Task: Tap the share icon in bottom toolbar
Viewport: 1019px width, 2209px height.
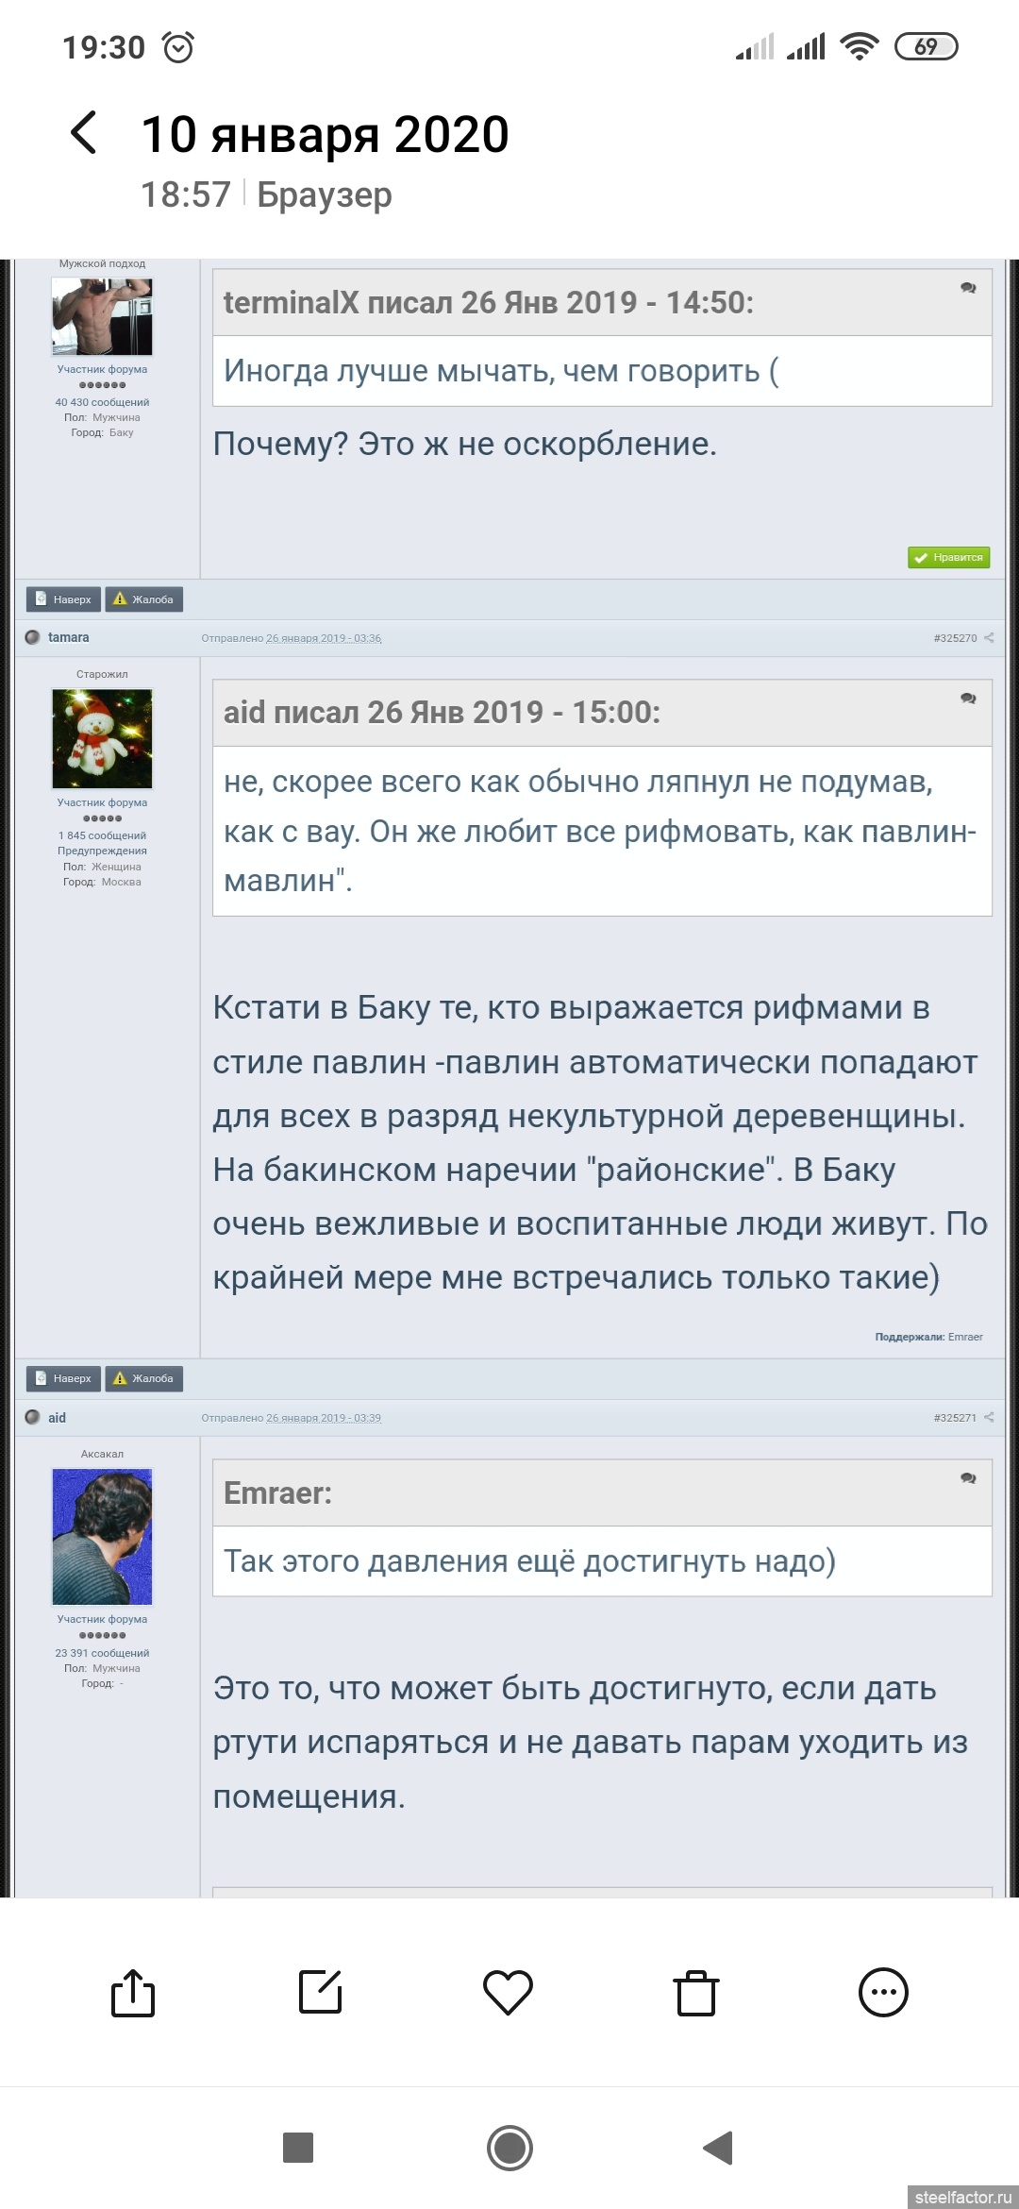Action: pos(133,1993)
